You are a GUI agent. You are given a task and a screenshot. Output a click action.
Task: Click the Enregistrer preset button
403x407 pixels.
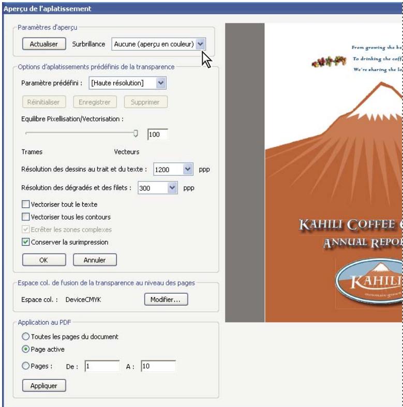click(x=95, y=102)
